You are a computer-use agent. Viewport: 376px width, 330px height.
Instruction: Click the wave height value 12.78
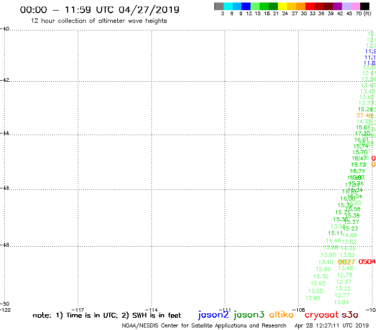tap(344, 275)
